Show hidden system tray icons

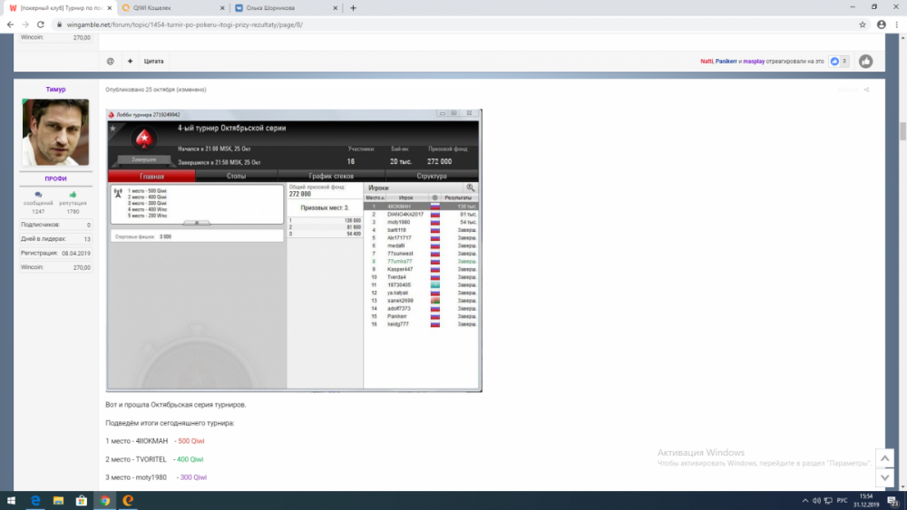(805, 500)
